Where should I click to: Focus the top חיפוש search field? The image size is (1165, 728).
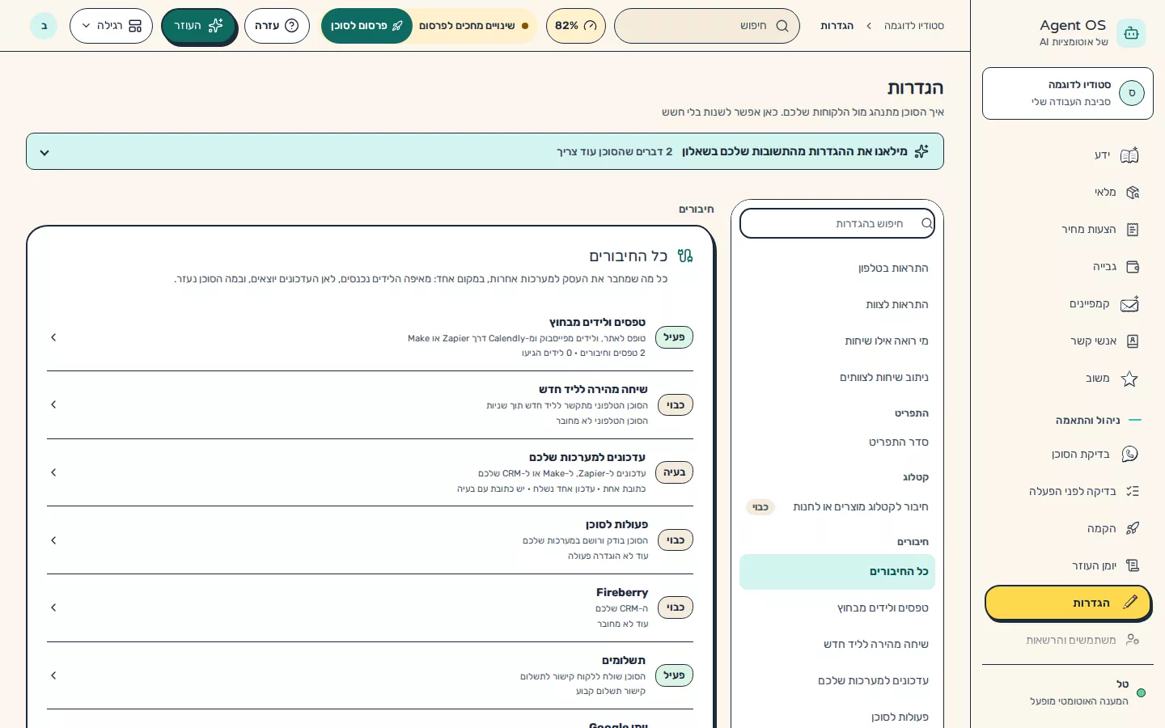707,26
